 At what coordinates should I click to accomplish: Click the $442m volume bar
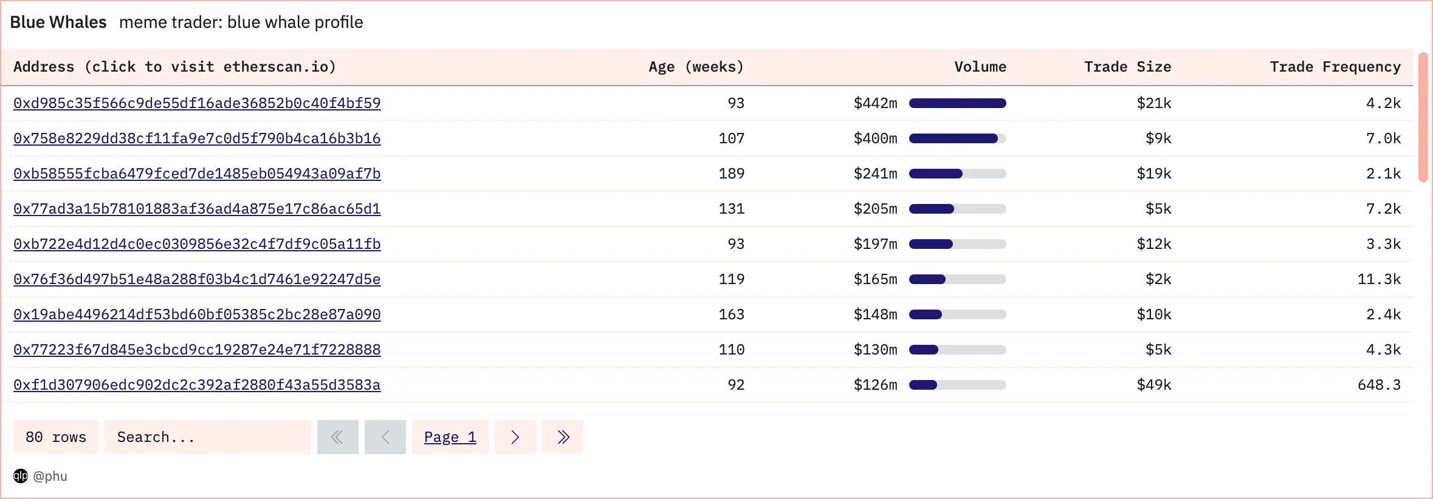957,103
